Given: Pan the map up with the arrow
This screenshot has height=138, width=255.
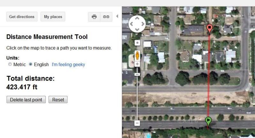Looking at the screenshot, I should pyautogui.click(x=137, y=19).
